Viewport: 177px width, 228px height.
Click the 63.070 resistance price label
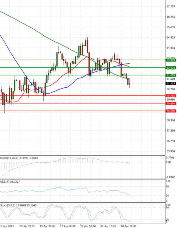171,60
